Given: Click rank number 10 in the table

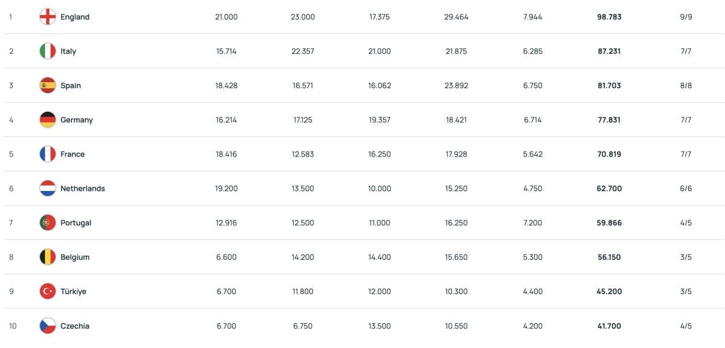Looking at the screenshot, I should click(13, 326).
